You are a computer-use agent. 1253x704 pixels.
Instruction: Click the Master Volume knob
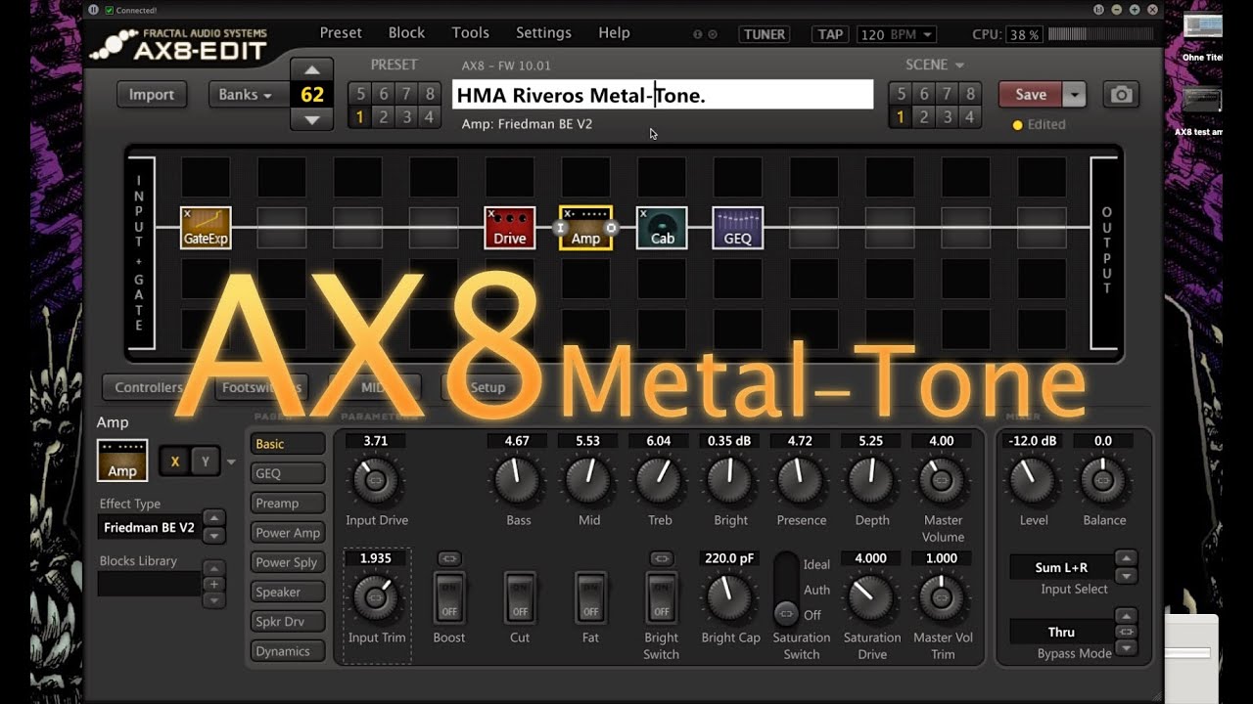tap(941, 480)
